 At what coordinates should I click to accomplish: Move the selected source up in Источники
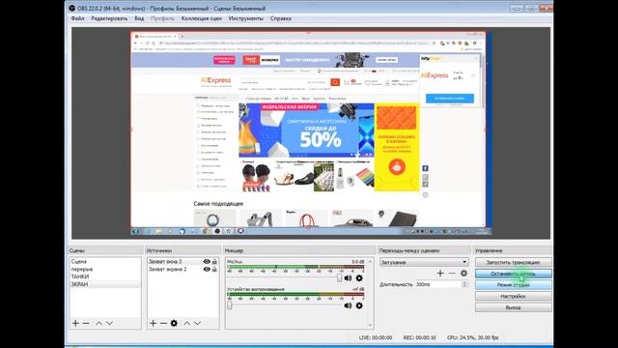tap(186, 323)
